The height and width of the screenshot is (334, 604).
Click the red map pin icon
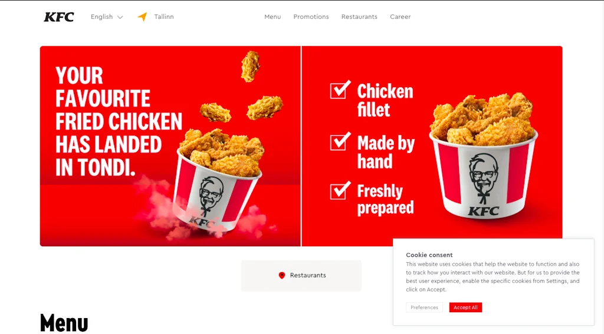tap(281, 275)
